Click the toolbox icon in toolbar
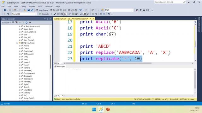 tap(144, 10)
